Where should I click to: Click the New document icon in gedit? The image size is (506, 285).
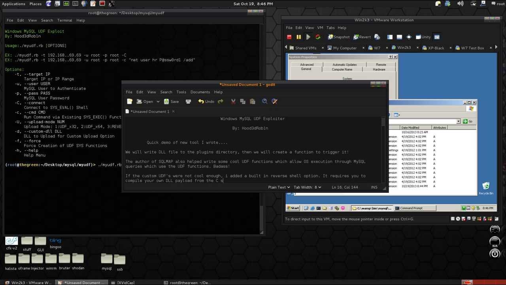coord(130,101)
